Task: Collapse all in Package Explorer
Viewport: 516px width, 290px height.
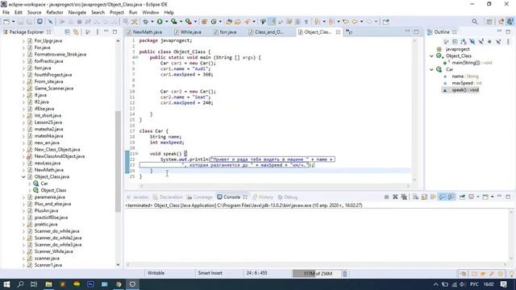Action: (67, 32)
